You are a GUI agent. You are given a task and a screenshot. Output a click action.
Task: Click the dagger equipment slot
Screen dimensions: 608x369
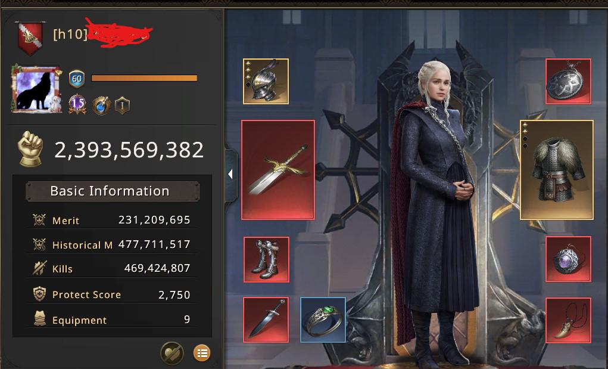(266, 320)
